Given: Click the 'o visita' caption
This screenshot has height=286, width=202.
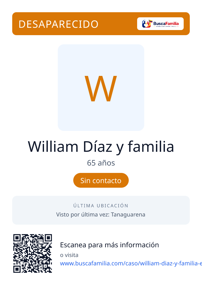Looking at the screenshot, I should point(69,255).
